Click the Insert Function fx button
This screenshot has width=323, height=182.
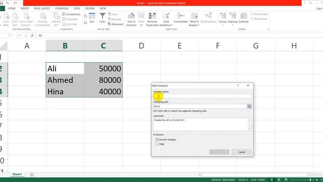[x=32, y=35]
